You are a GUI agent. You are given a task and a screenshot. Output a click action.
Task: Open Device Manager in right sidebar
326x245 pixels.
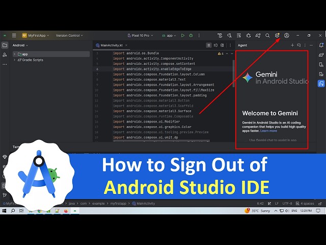321,65
